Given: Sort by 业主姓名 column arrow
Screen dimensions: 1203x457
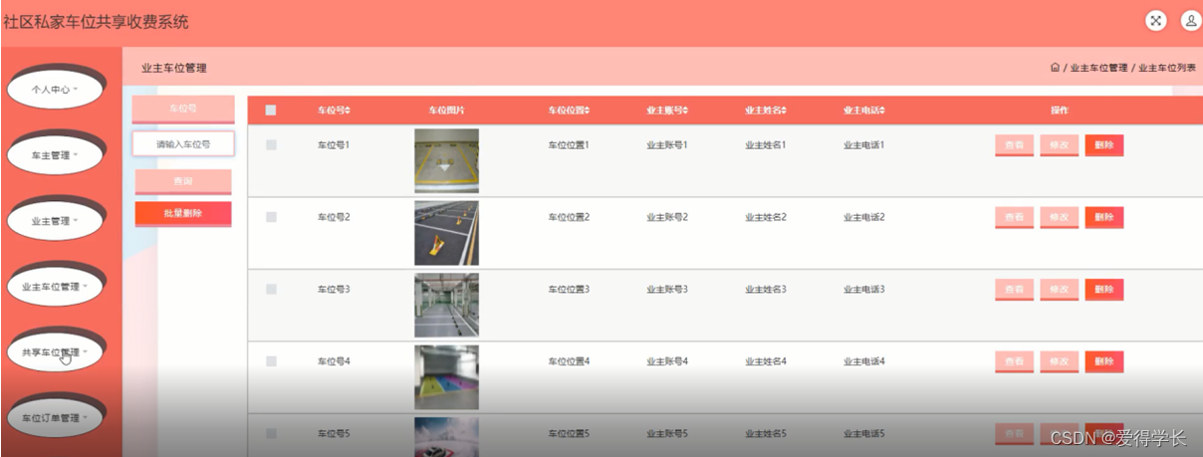Looking at the screenshot, I should pos(784,111).
